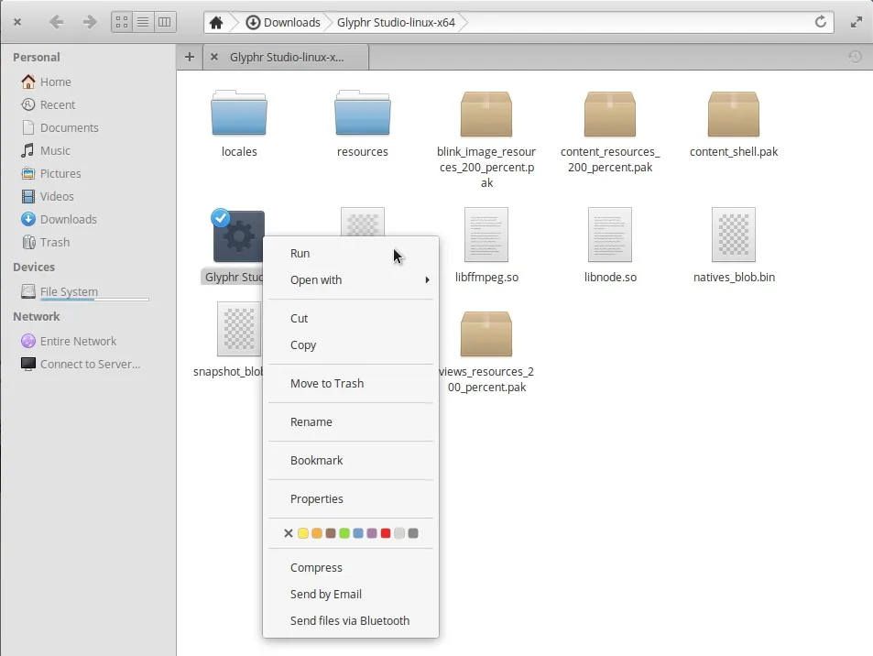873x656 pixels.
Task: Click the home icon in path bar
Action: click(x=216, y=22)
